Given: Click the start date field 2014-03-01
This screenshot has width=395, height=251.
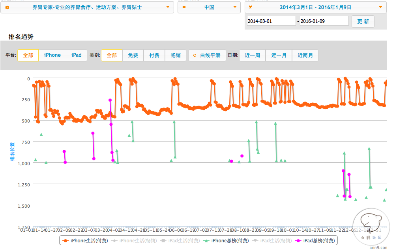Looking at the screenshot, I should point(271,21).
